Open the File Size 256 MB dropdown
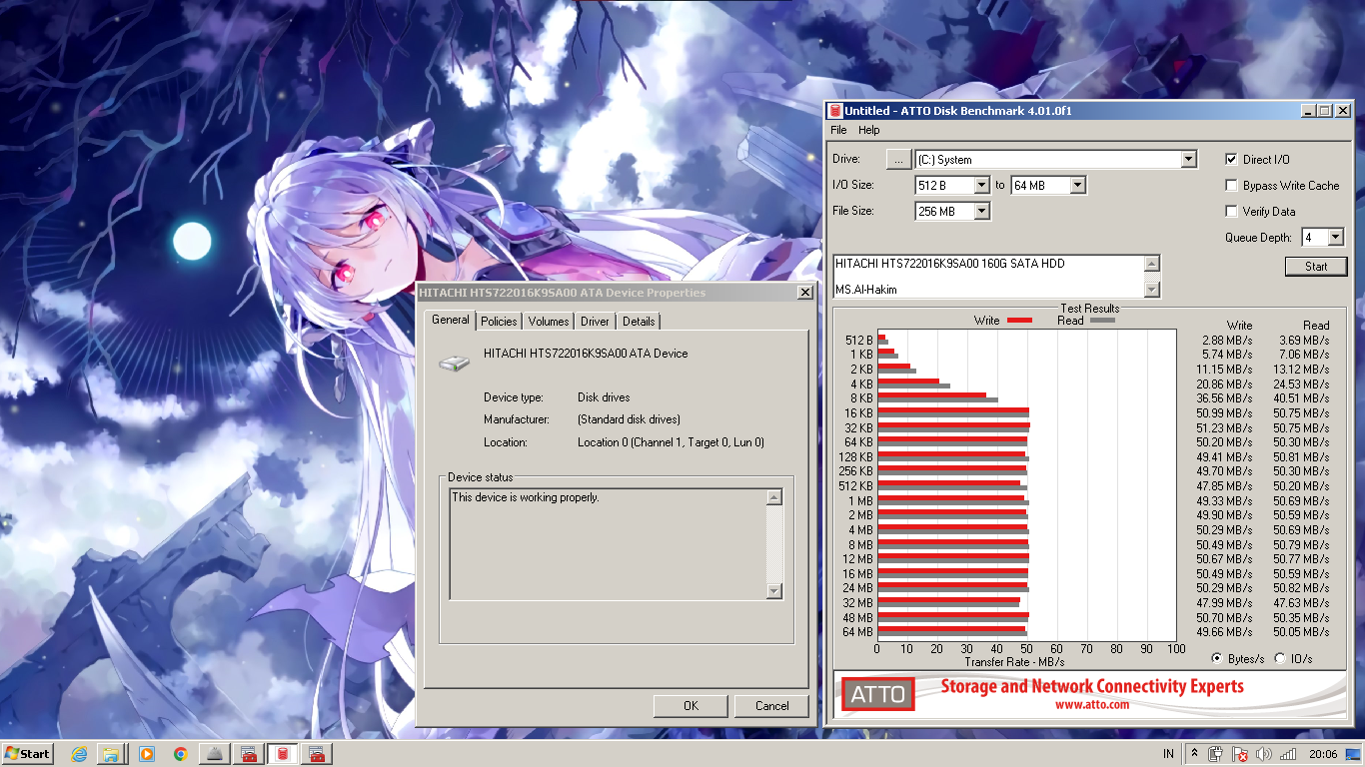The image size is (1365, 767). click(981, 211)
